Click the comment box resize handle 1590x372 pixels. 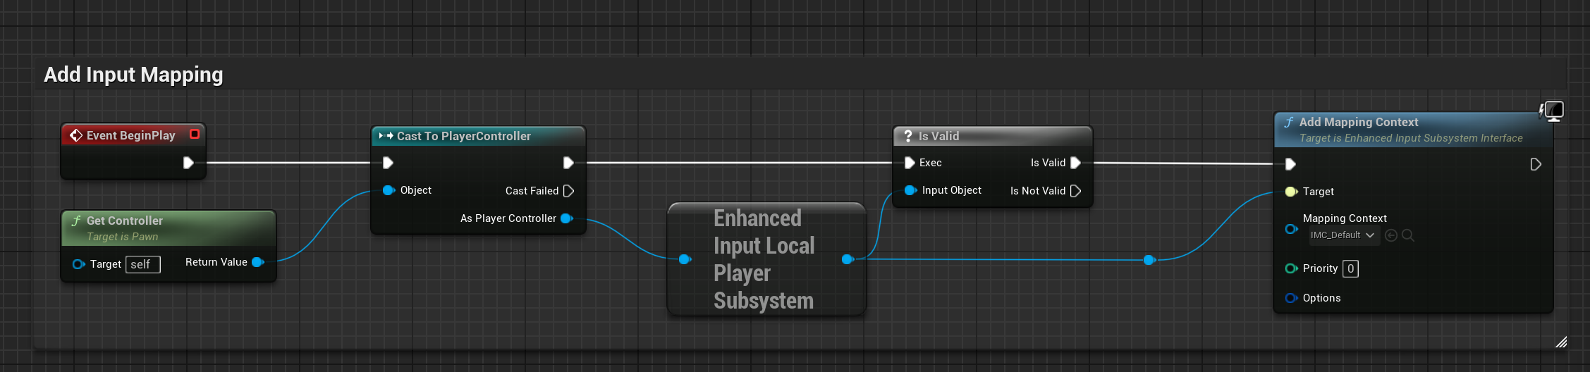click(x=1561, y=342)
